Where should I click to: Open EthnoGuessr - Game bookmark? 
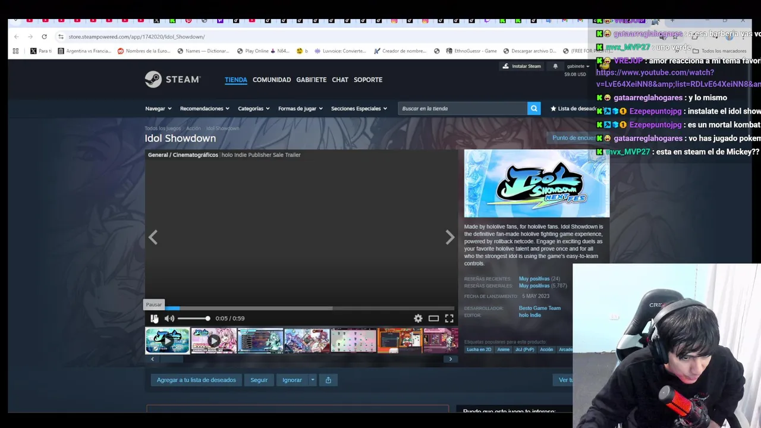(x=471, y=51)
